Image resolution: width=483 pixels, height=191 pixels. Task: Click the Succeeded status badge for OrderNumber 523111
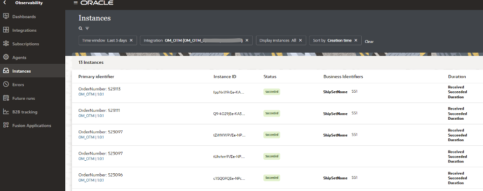coord(271,113)
